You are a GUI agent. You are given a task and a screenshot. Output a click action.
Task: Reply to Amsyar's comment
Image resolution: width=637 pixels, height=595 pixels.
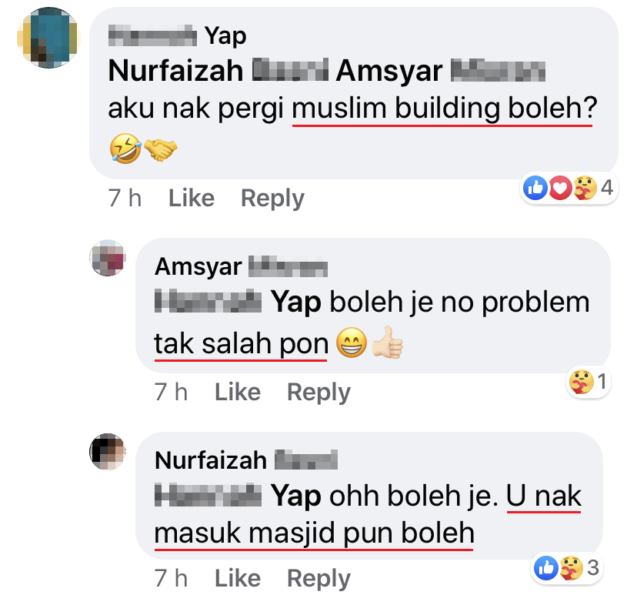tap(319, 393)
